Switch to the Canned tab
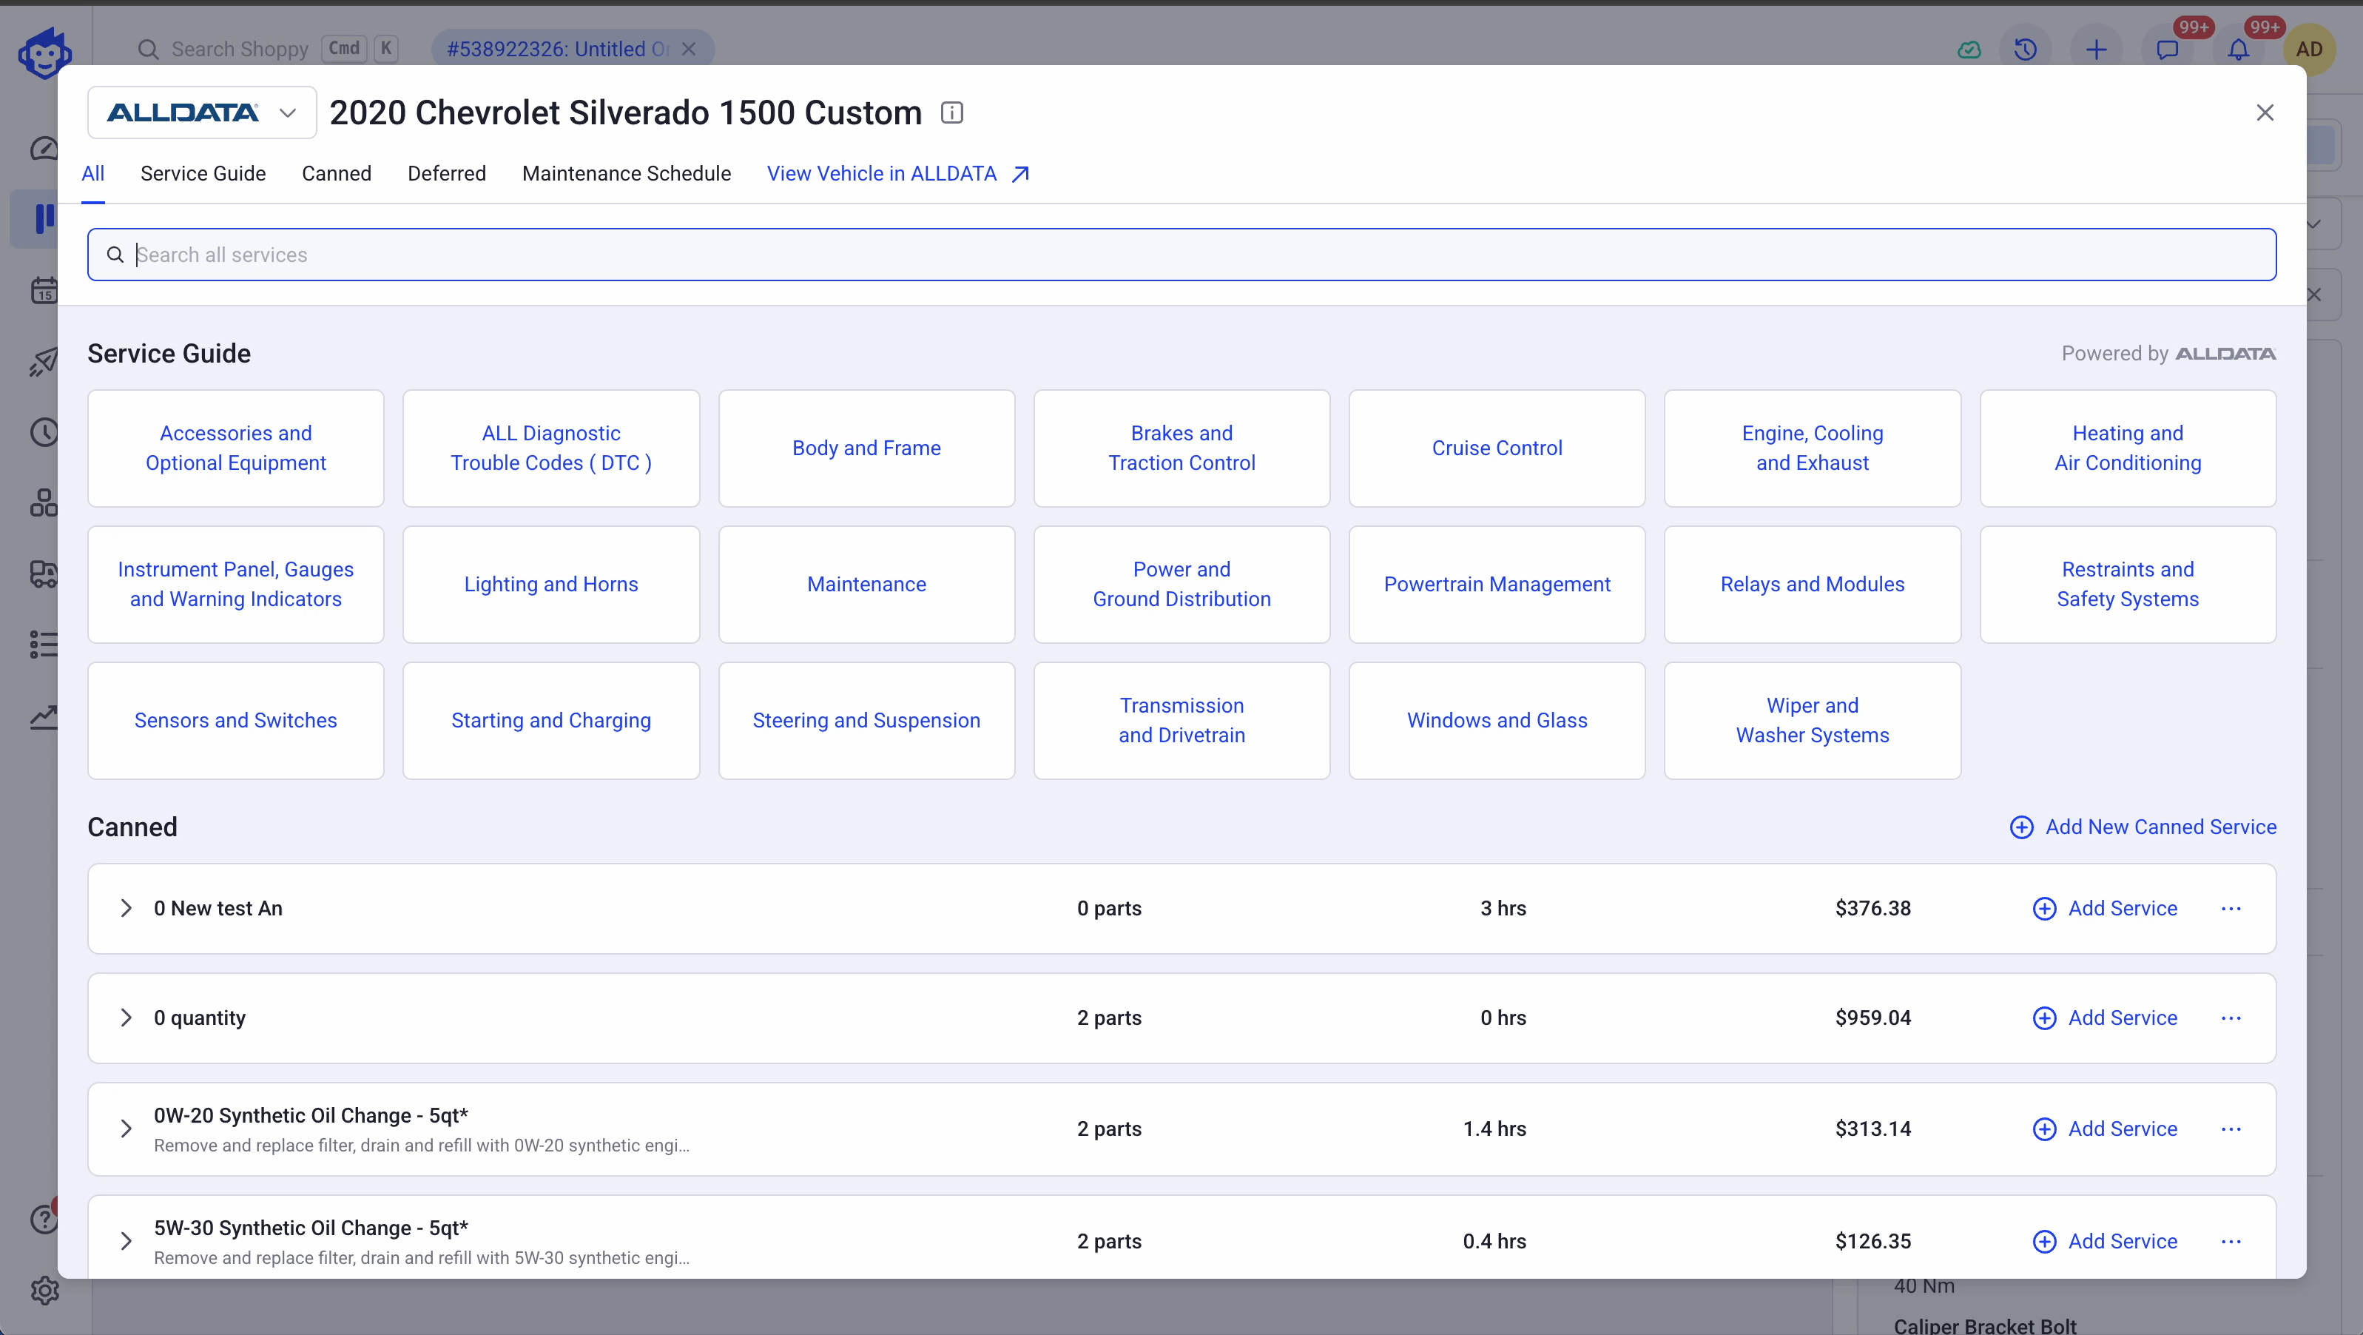Image resolution: width=2363 pixels, height=1335 pixels. [337, 173]
